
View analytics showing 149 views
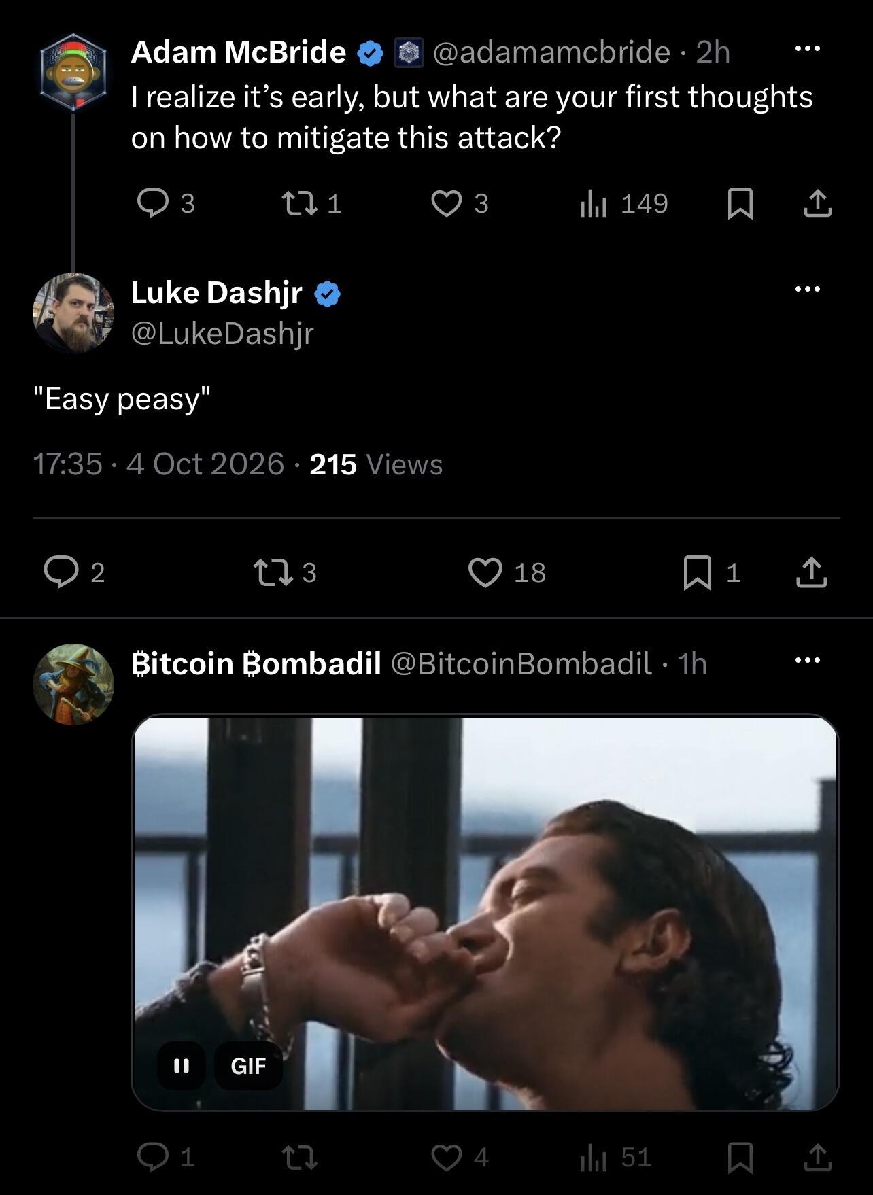[623, 203]
